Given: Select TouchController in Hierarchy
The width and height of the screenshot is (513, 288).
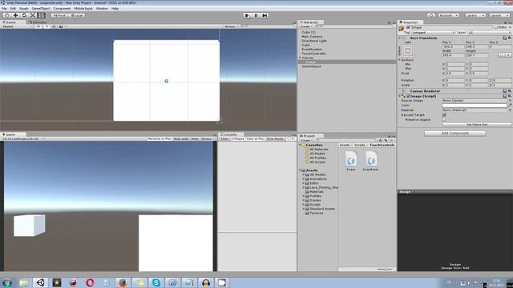Looking at the screenshot, I should tap(313, 54).
